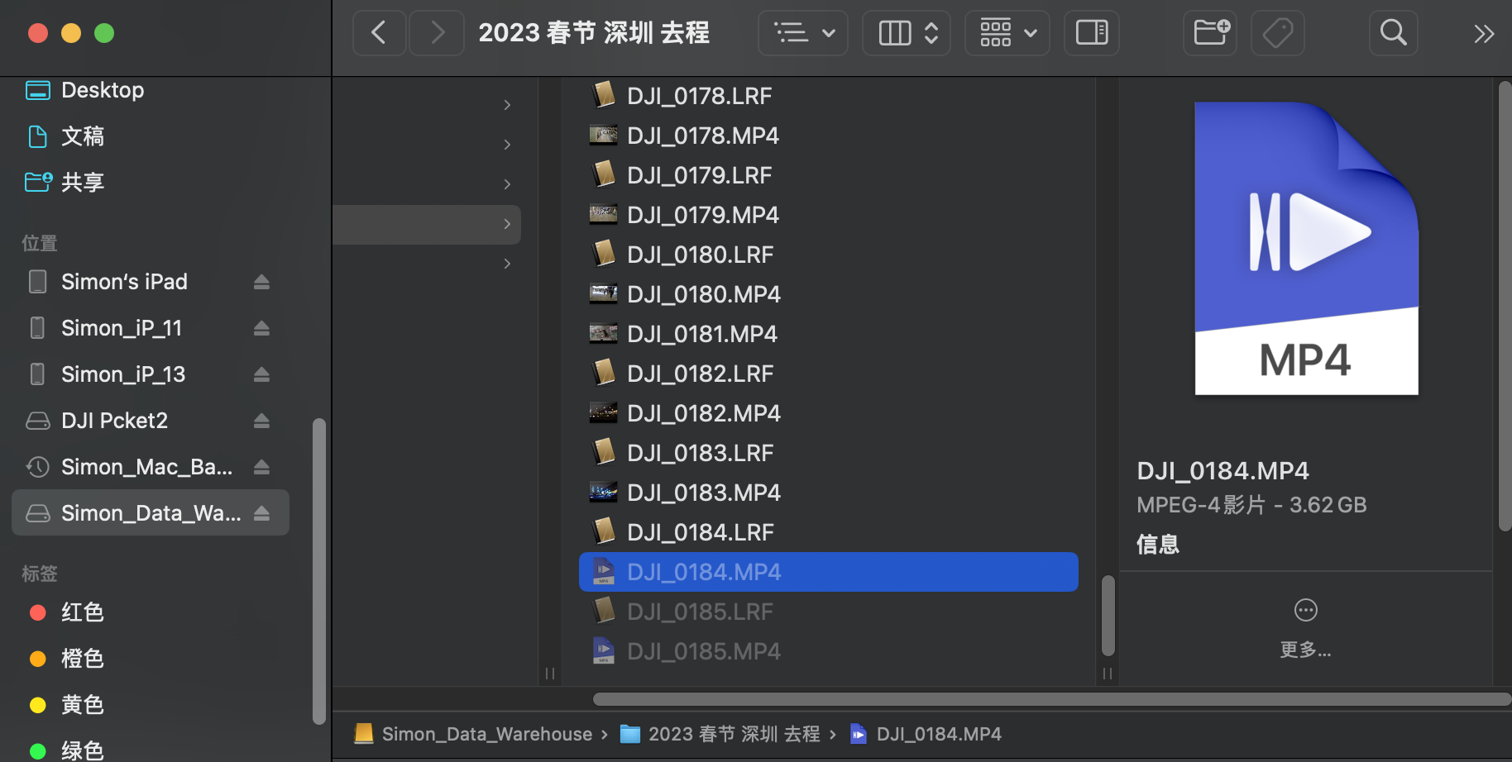This screenshot has height=762, width=1512.
Task: Click the large MP4 preview icon
Action: [1306, 248]
